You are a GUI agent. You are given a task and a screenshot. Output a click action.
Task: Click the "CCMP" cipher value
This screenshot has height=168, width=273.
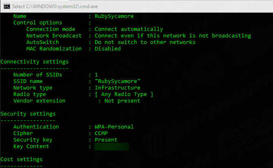click(101, 133)
